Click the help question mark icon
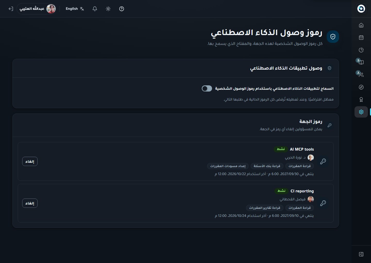 tap(122, 9)
